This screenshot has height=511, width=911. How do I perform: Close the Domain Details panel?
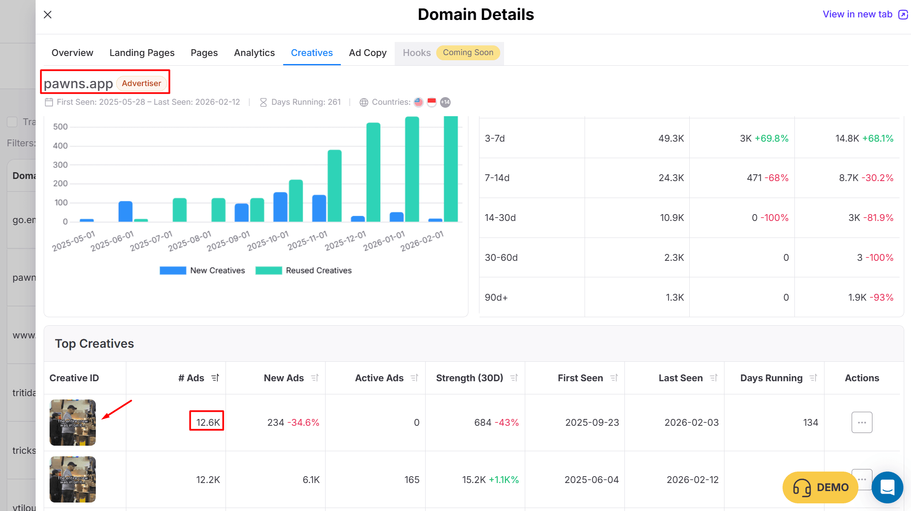[47, 15]
